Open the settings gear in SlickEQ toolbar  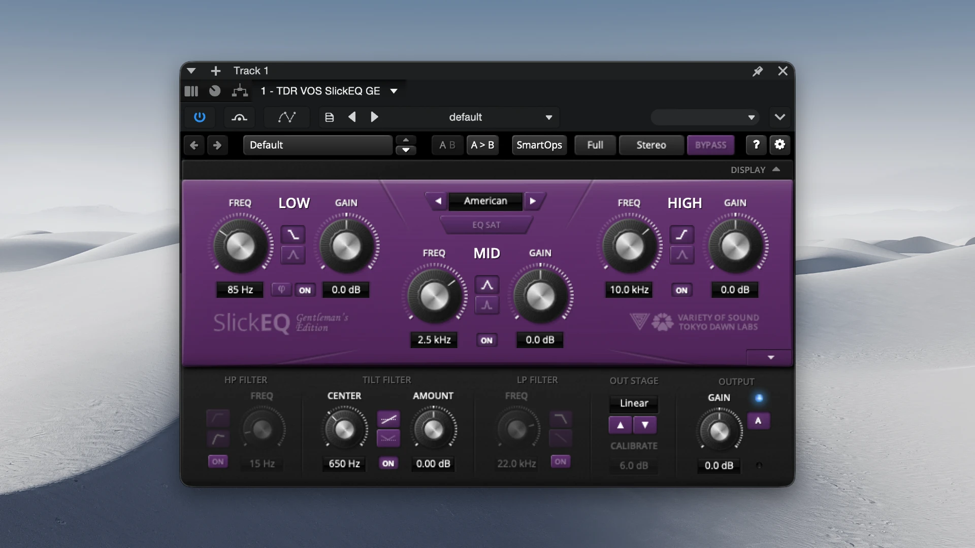779,145
